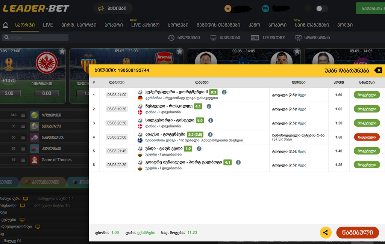The image size is (385, 244).
Task: Click the Leader-Bet logo
Action: [x=36, y=8]
